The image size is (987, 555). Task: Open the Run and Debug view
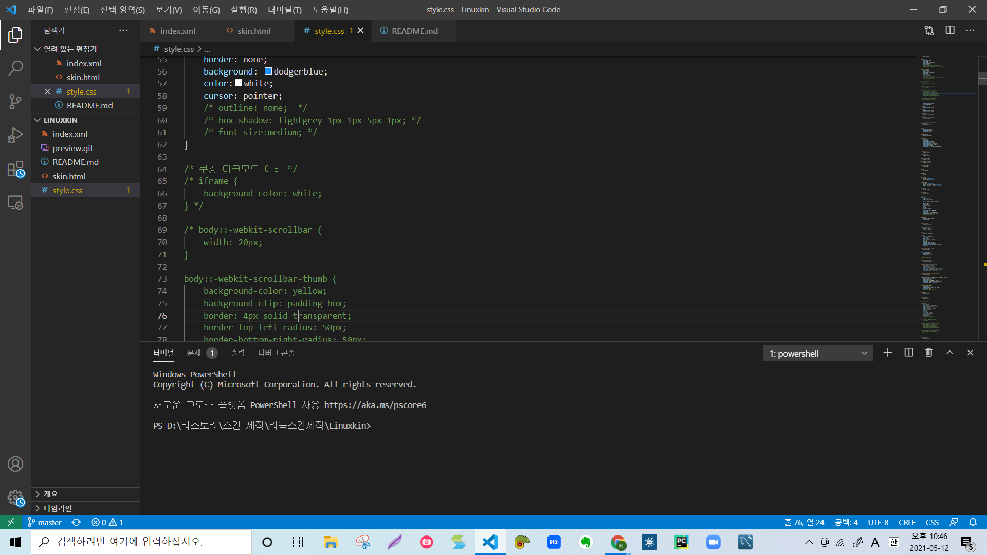[15, 135]
